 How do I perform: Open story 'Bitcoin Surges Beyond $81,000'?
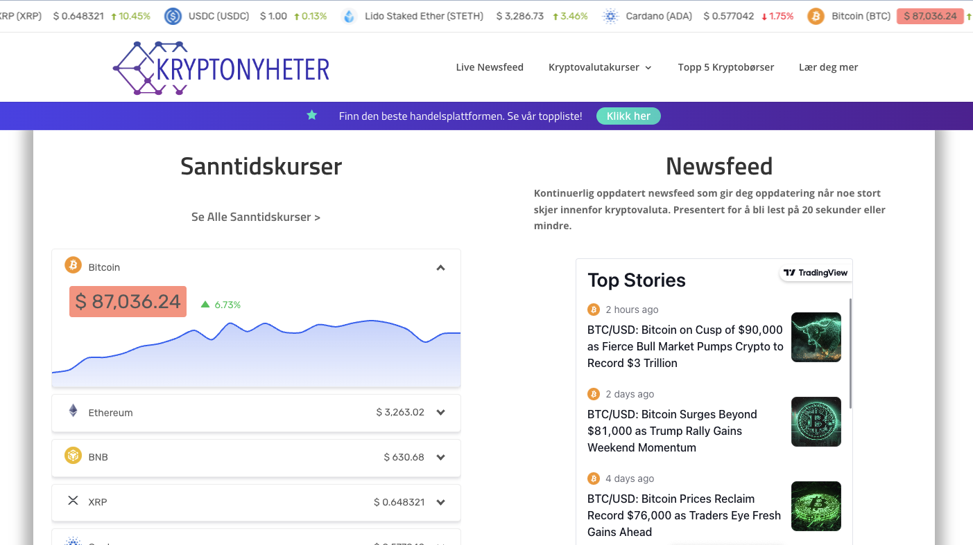pyautogui.click(x=672, y=431)
